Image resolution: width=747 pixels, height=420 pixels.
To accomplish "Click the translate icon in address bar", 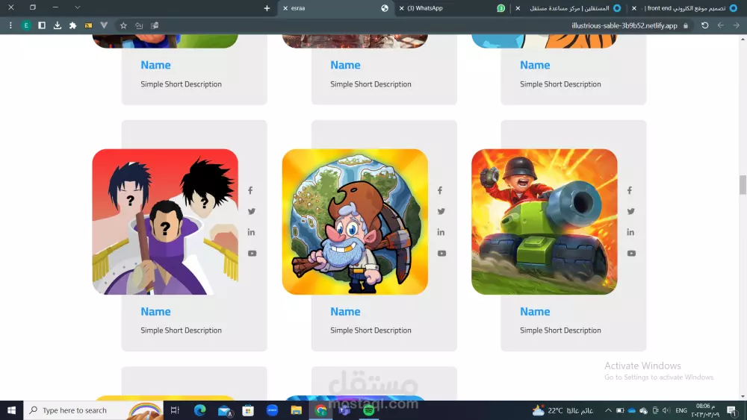I will coord(155,25).
